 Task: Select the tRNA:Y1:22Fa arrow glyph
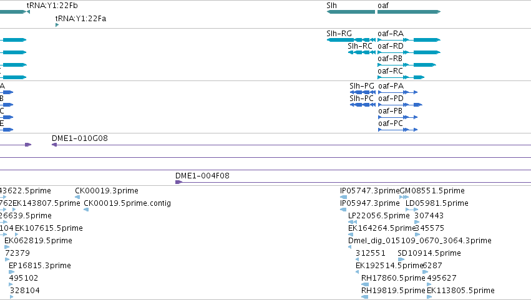pos(57,25)
